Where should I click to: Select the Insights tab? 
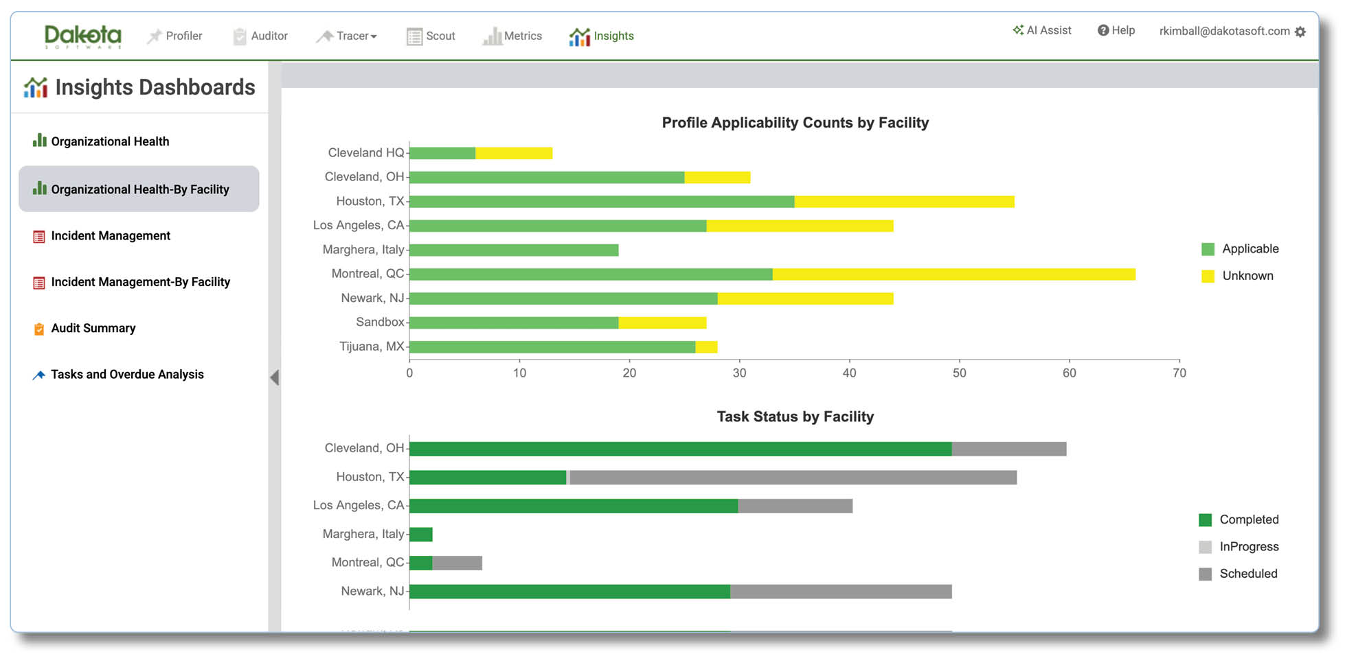pyautogui.click(x=601, y=36)
